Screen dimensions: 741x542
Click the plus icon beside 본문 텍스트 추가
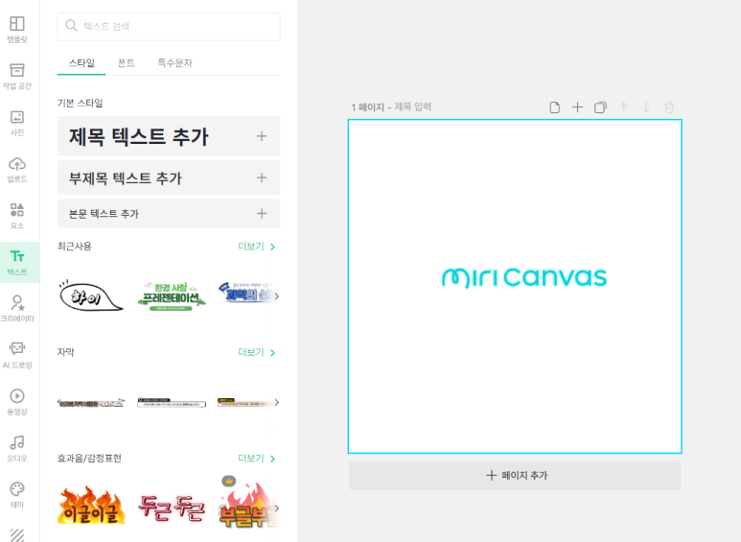262,213
